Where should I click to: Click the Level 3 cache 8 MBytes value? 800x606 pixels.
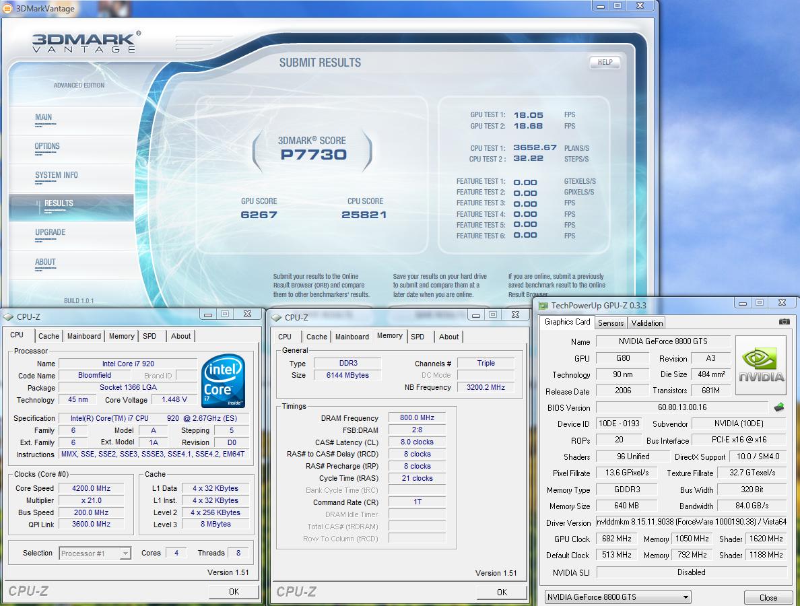pyautogui.click(x=215, y=524)
